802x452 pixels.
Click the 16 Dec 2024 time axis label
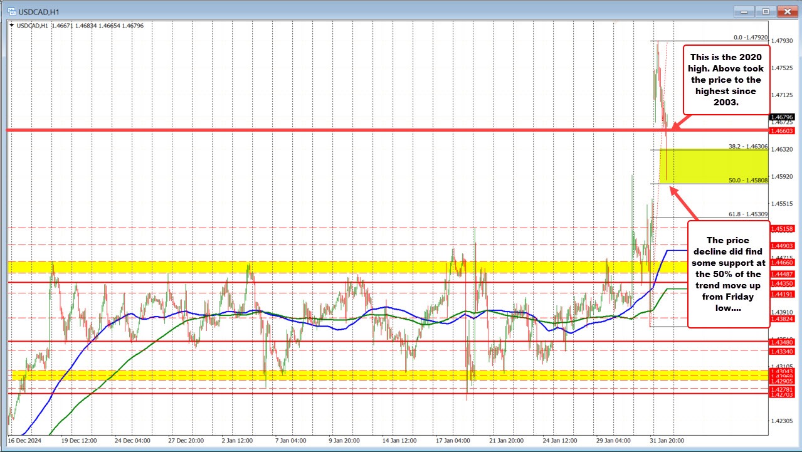coord(26,441)
